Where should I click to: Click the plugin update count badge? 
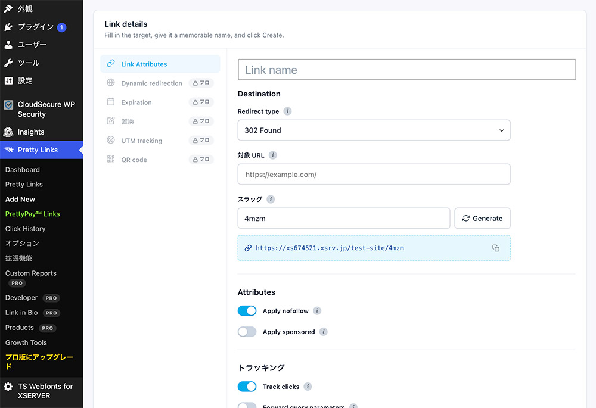tap(61, 27)
